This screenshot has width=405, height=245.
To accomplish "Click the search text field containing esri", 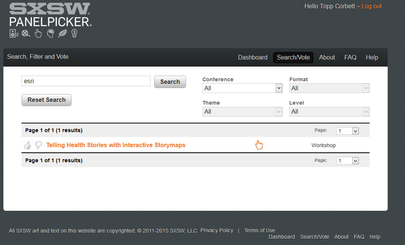I will click(86, 81).
